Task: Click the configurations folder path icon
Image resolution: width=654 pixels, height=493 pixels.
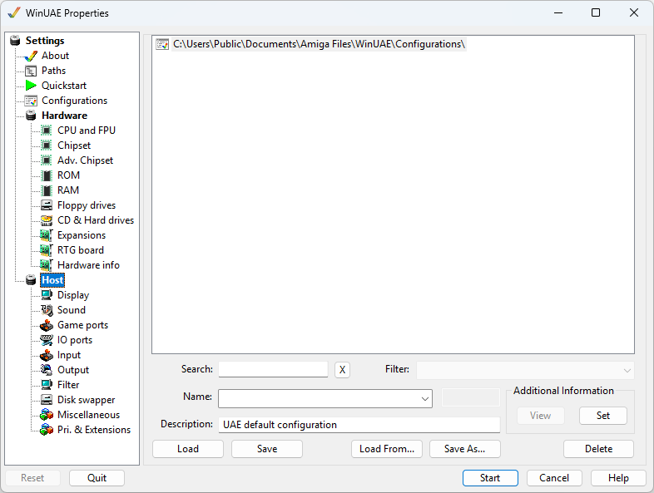Action: (162, 44)
